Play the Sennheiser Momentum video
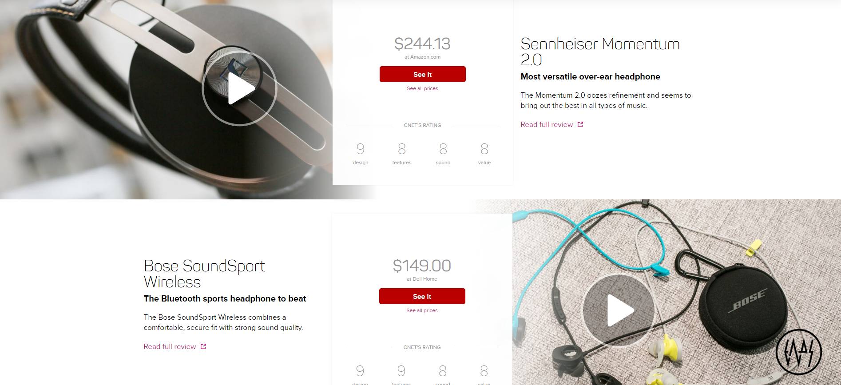 point(239,88)
